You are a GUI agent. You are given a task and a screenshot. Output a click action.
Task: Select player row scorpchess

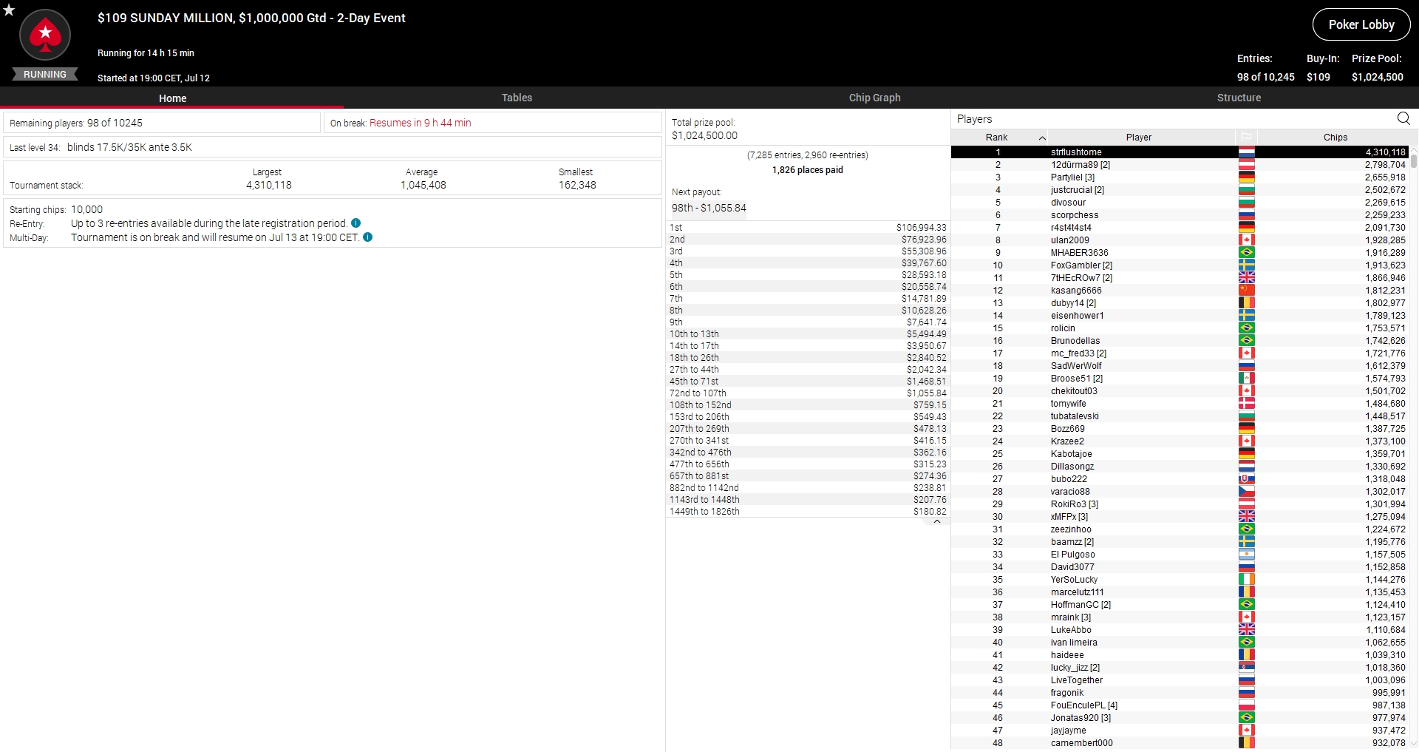(x=1180, y=214)
